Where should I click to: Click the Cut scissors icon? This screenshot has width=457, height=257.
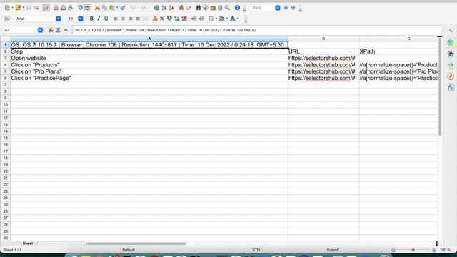point(97,8)
